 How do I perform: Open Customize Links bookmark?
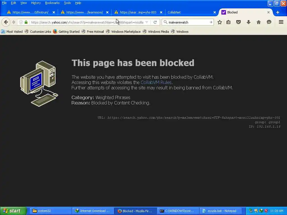38,31
